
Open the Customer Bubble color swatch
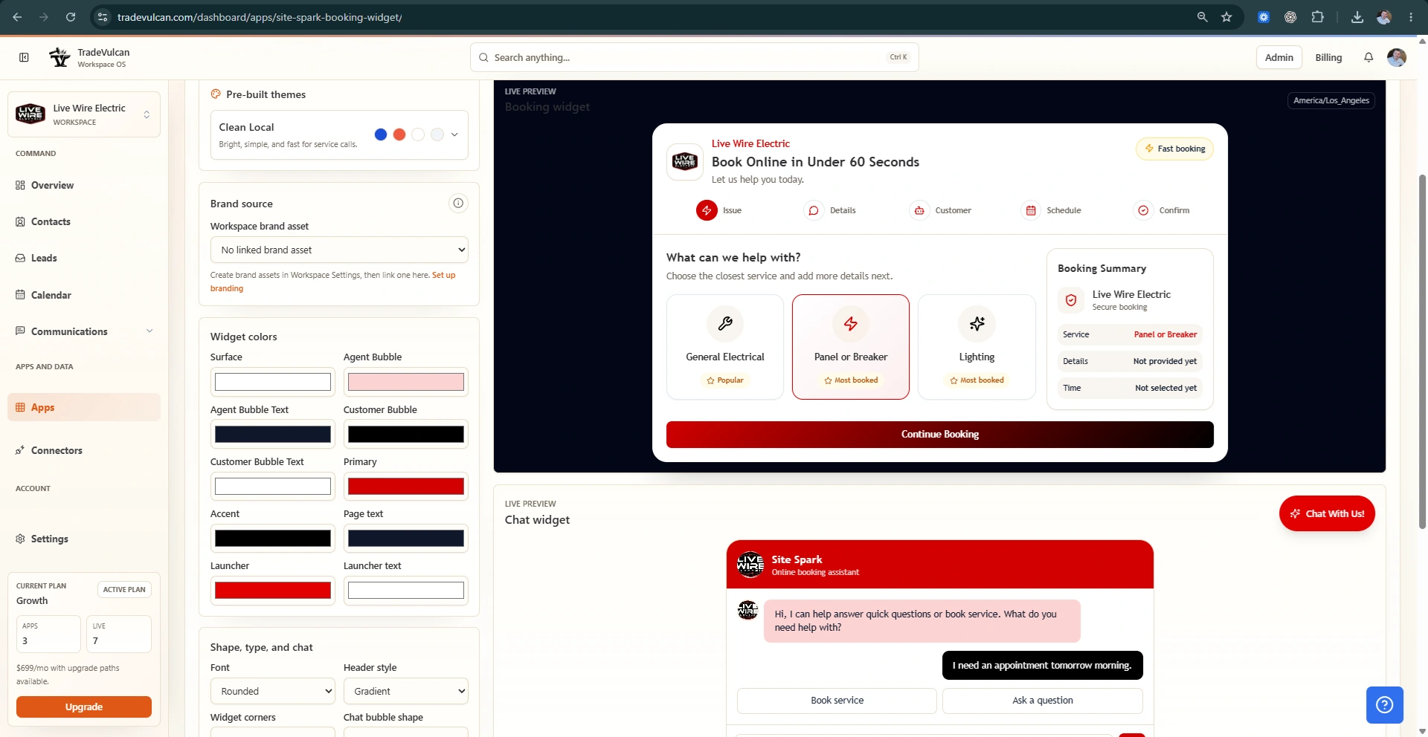406,435
